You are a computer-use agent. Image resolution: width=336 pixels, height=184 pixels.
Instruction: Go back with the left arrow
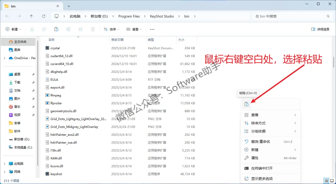coord(7,16)
